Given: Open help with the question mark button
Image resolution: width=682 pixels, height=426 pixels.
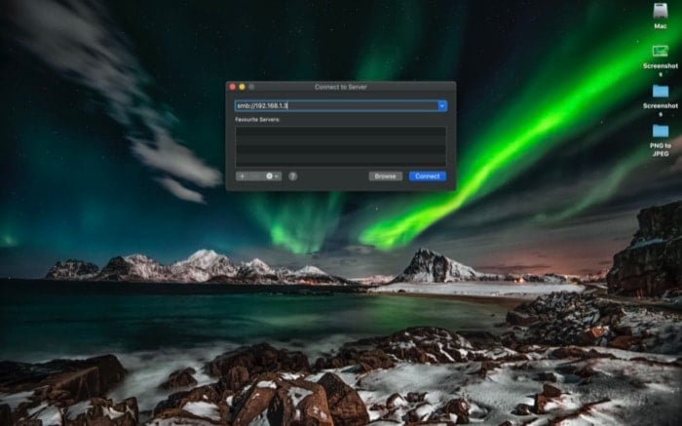Looking at the screenshot, I should (293, 176).
